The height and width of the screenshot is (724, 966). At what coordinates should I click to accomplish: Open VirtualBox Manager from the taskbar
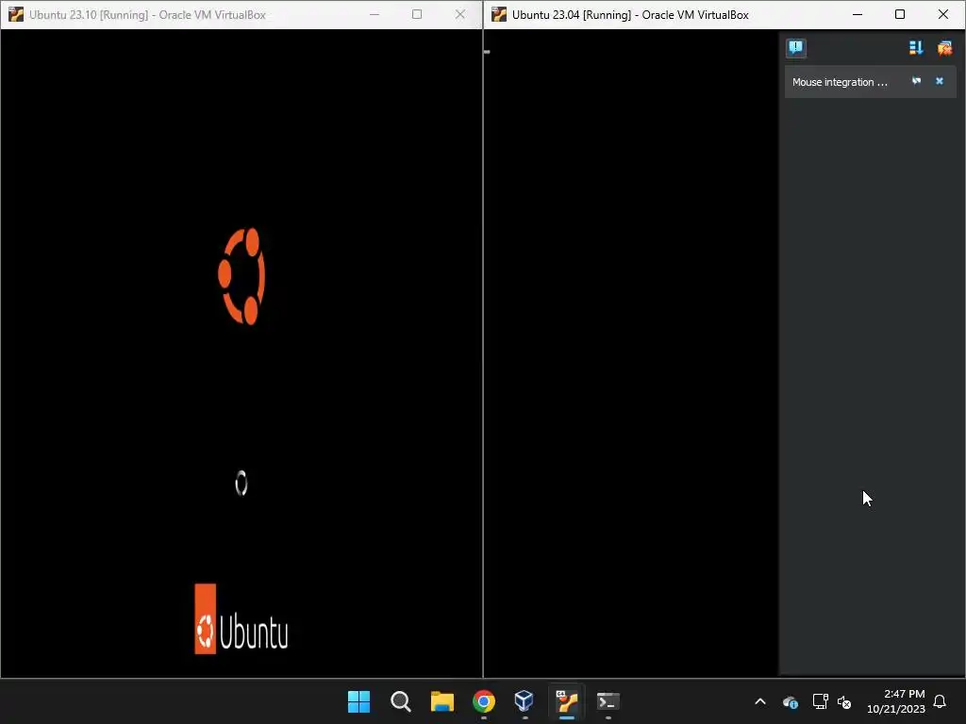(524, 701)
